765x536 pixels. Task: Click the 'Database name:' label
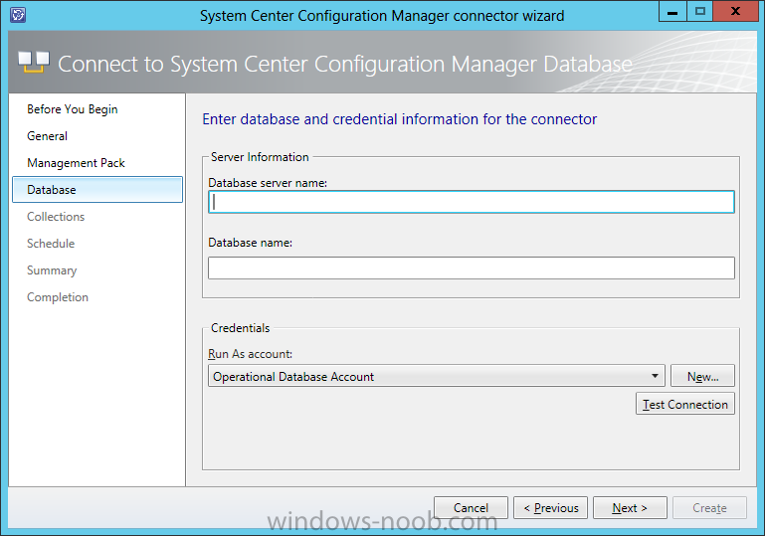[251, 243]
